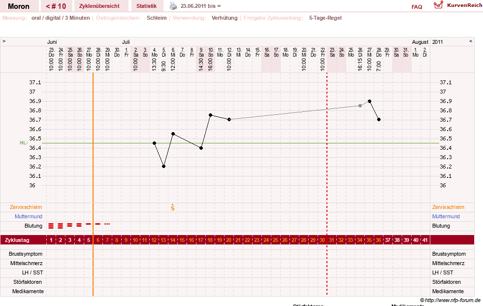Click the date range '23.06.2011 bis ∞'
This screenshot has width=483, height=306.
200,6
